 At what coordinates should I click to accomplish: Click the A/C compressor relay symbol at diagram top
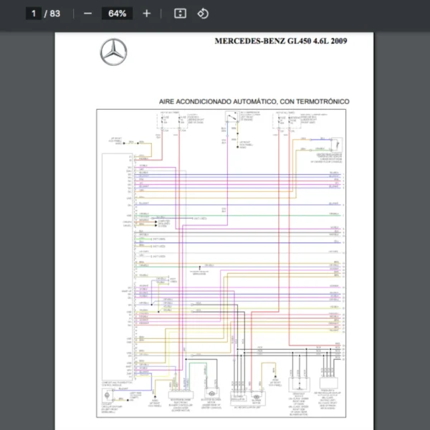coord(231,119)
